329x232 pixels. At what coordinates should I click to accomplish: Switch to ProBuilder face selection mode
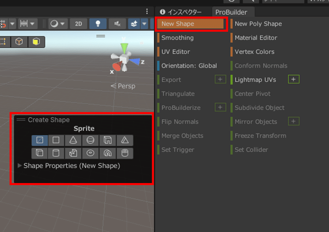(36, 42)
